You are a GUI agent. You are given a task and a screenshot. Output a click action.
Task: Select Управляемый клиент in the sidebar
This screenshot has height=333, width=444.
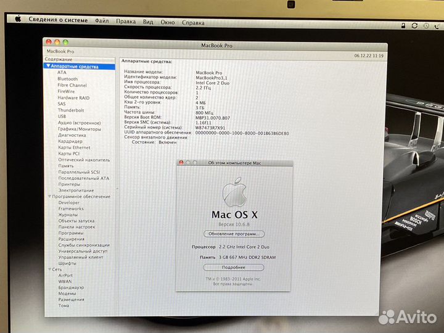[81, 257]
